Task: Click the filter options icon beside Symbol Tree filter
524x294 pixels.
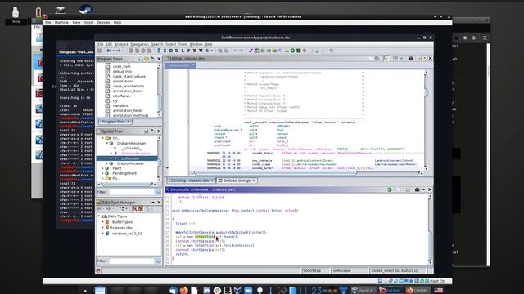Action: pos(159,192)
